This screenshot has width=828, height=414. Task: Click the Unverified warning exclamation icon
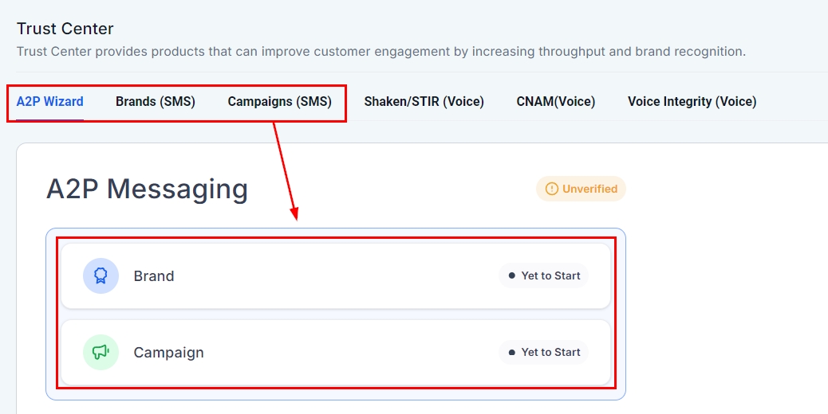[x=551, y=189]
